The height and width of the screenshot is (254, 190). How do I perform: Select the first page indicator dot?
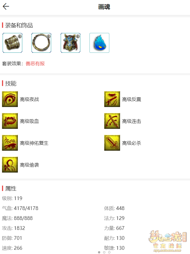(99, 252)
